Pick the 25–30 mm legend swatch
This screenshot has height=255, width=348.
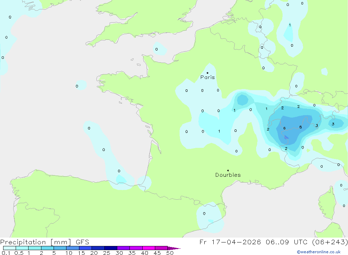coord(111,248)
